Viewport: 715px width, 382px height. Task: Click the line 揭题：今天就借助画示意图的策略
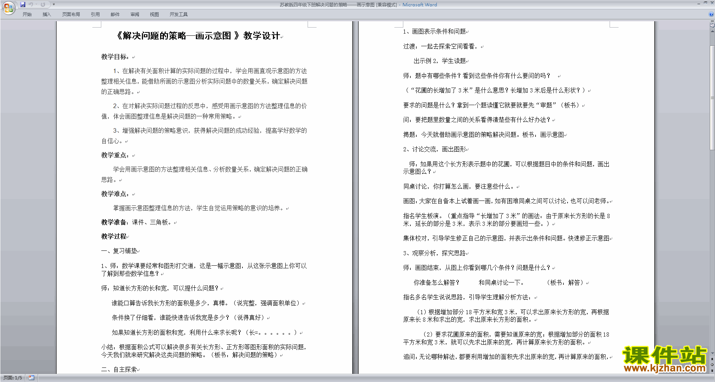click(x=483, y=135)
